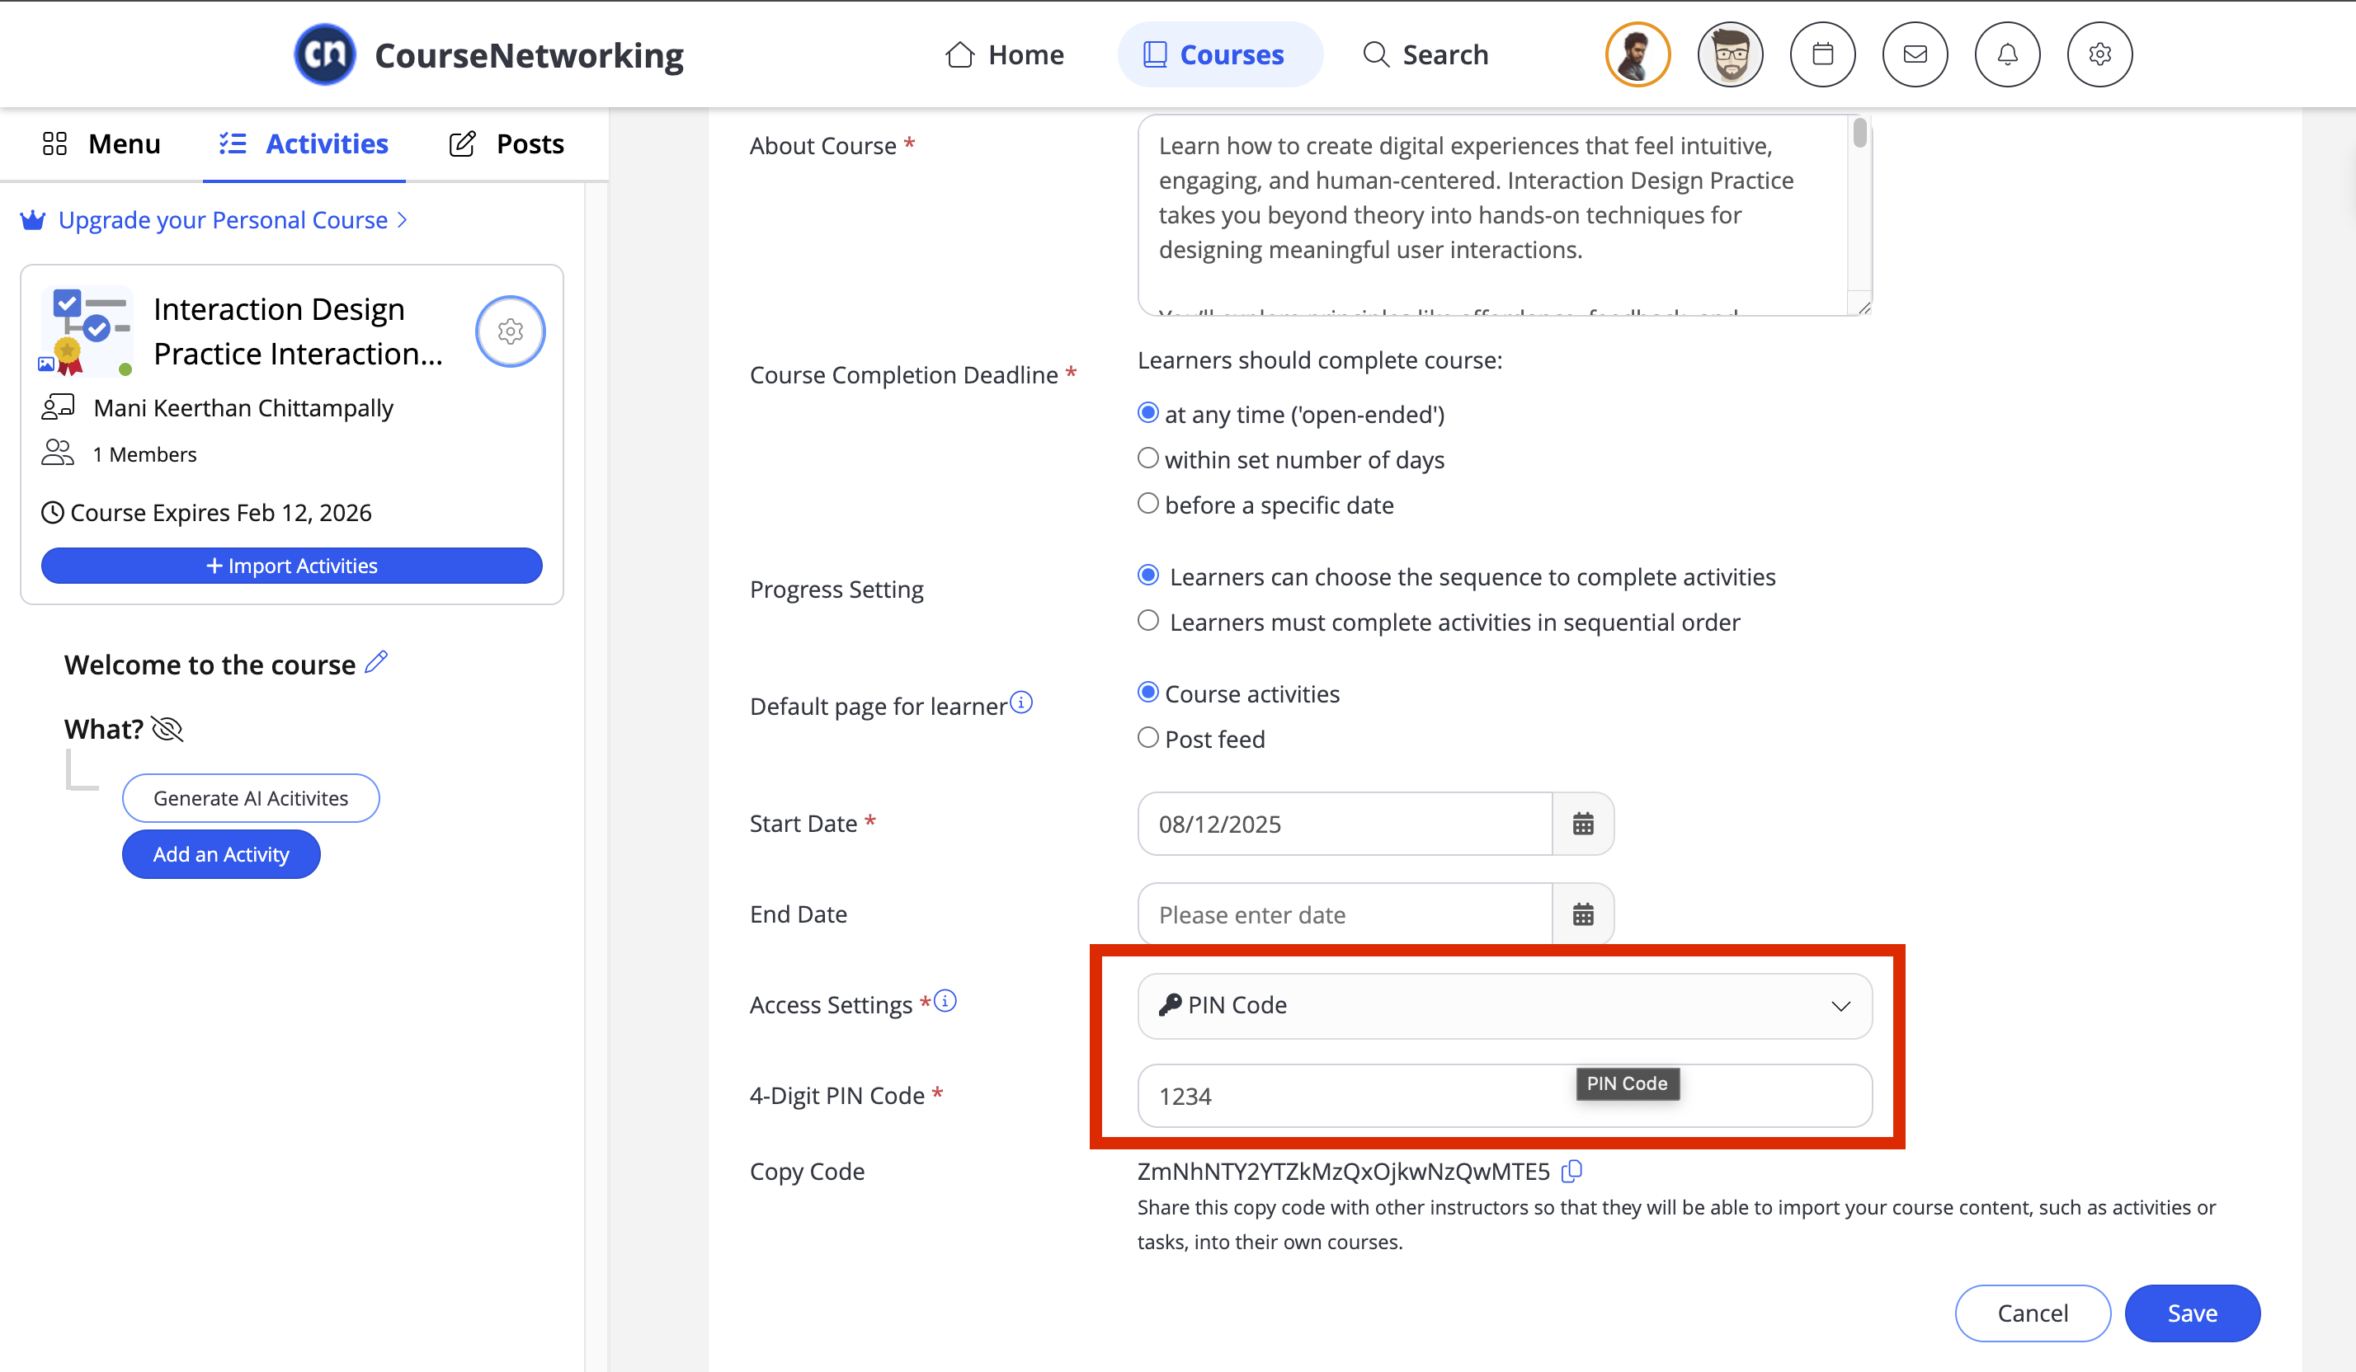This screenshot has width=2356, height=1372.
Task: Copy the course code with the copy icon
Action: [x=1571, y=1171]
